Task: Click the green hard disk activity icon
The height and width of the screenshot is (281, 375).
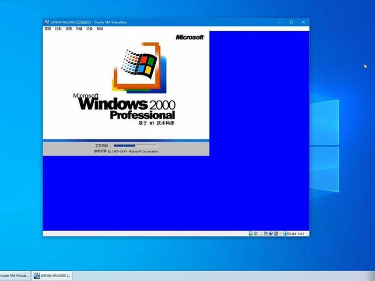Action: [251, 234]
